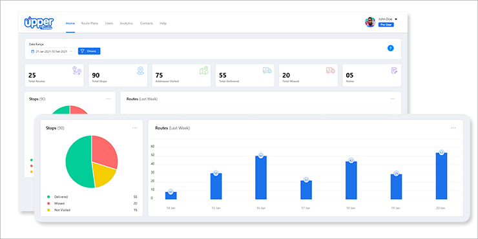Viewport: 478px width, 239px height.
Task: Click the 50 value marker on the chart
Action: (x=261, y=156)
